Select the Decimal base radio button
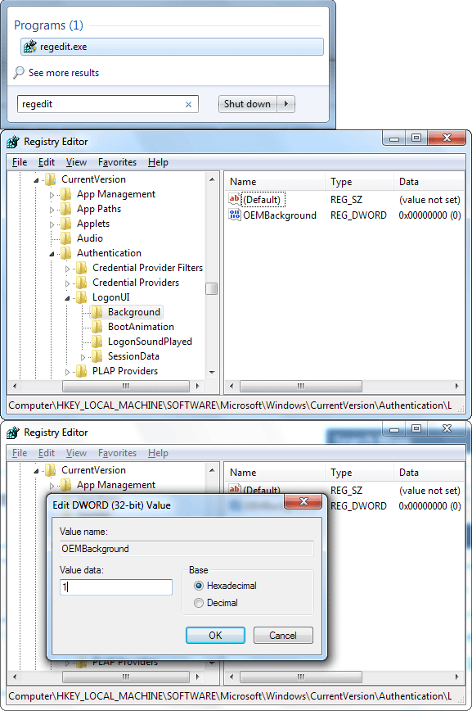Screen dimensions: 472x711 199,603
